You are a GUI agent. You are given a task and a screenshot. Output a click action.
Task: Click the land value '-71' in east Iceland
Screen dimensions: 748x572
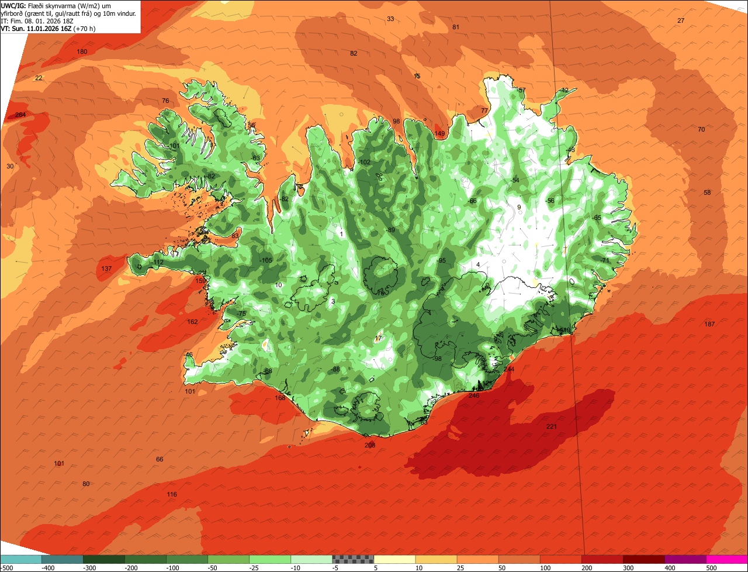605,261
